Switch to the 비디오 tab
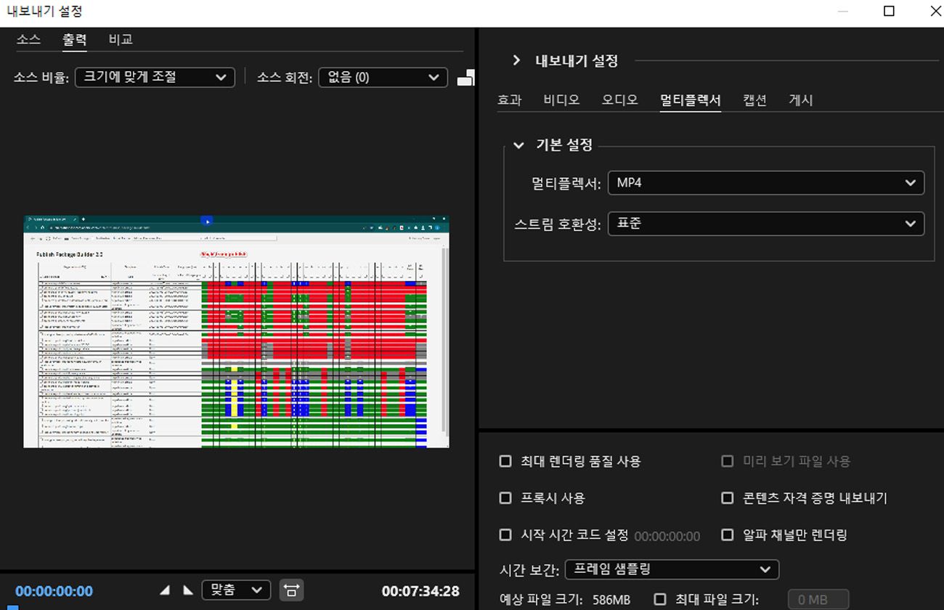Image resolution: width=944 pixels, height=610 pixels. coord(561,100)
